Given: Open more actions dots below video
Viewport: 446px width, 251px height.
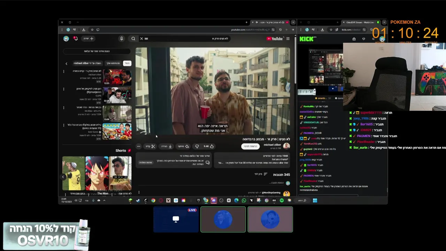Looking at the screenshot, I should (139, 146).
